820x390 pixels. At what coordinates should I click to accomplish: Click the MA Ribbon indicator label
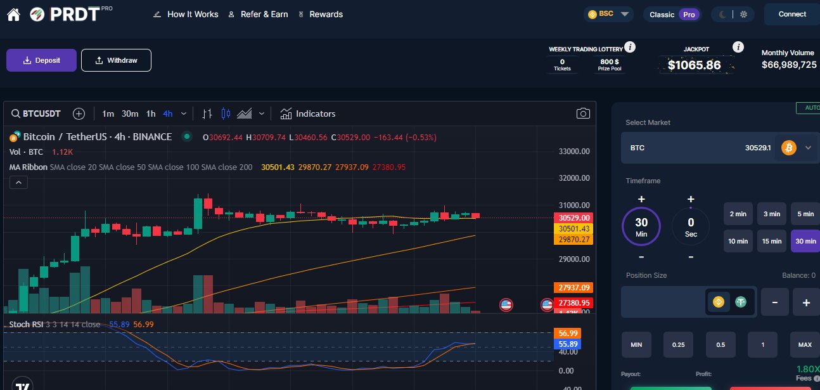(27, 167)
